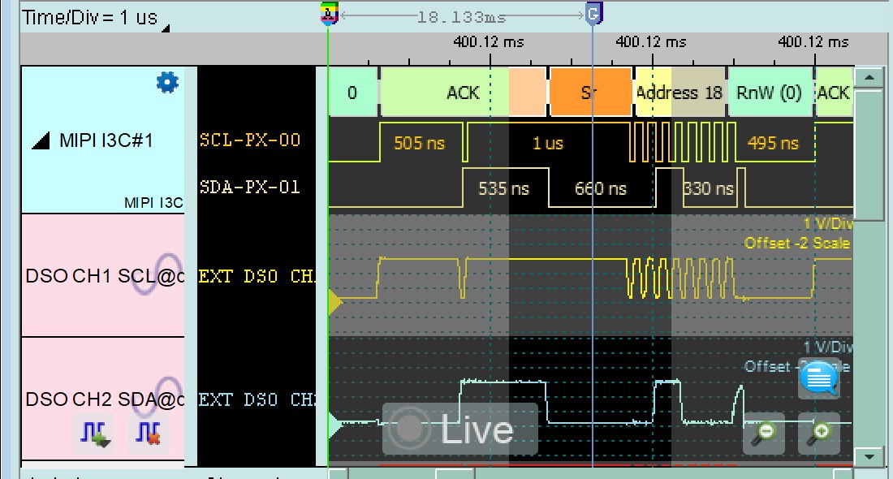Select the A marker flag on the timeline

pos(329,13)
